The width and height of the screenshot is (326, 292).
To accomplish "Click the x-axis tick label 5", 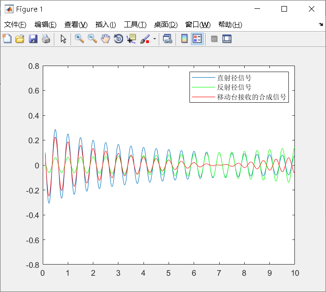I will click(x=169, y=273).
